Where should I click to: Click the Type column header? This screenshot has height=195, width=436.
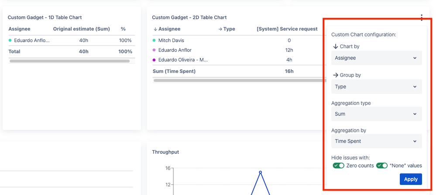(x=227, y=29)
